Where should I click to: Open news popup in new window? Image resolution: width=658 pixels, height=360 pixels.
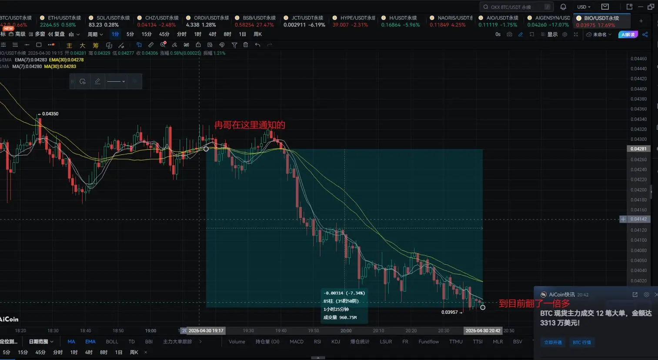[x=635, y=294]
